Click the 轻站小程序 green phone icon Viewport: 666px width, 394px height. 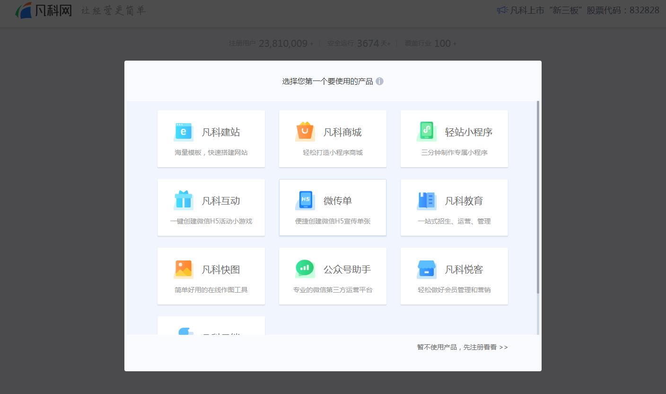coord(427,131)
